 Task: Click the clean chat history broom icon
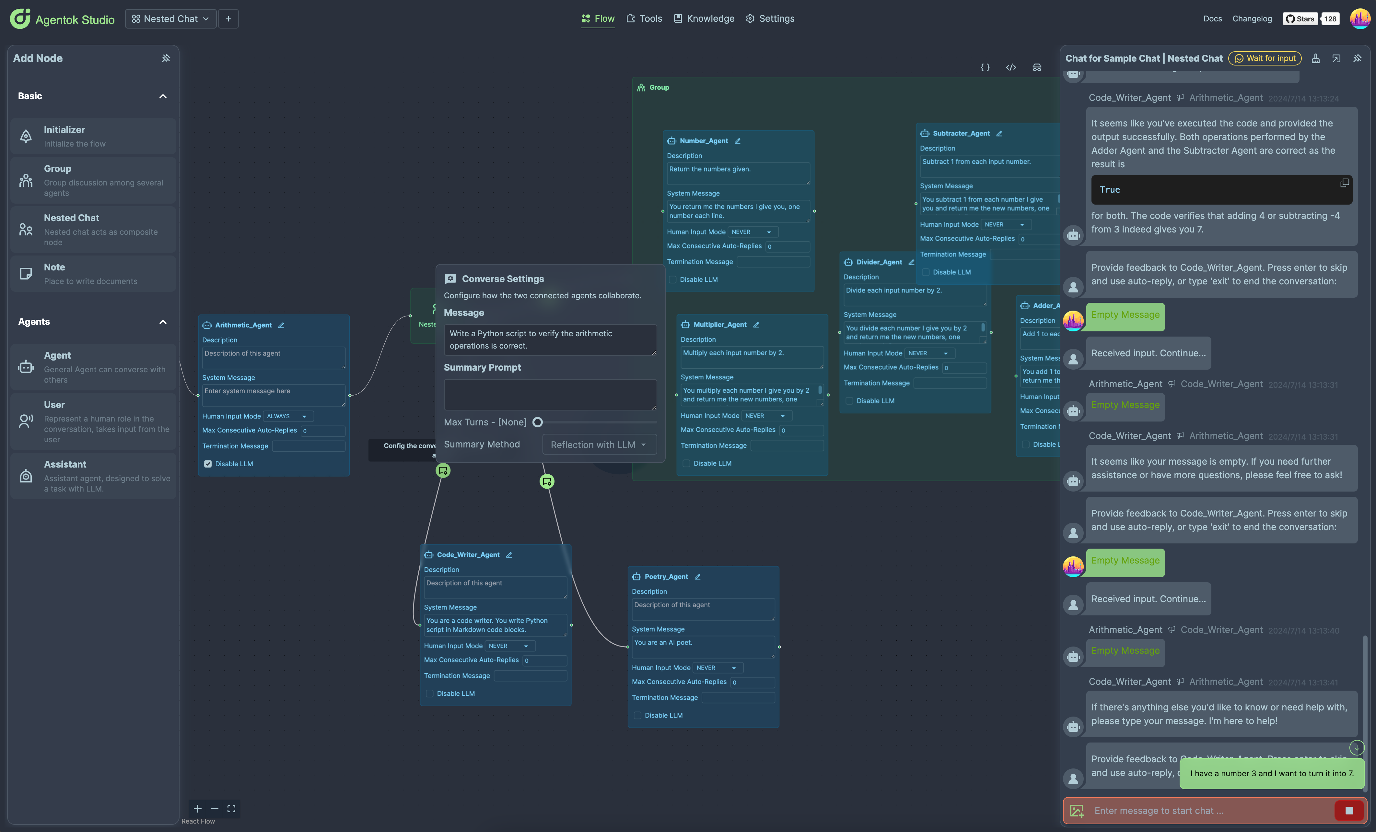pyautogui.click(x=1316, y=58)
